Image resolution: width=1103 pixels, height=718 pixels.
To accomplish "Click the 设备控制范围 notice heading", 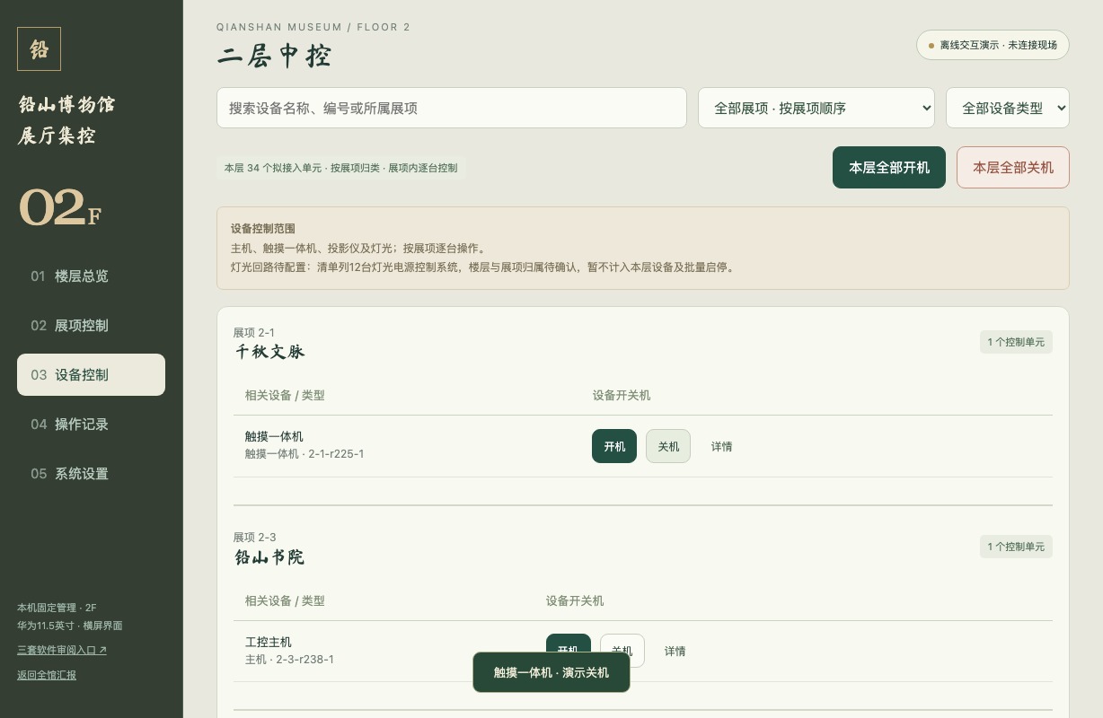I will coord(263,229).
